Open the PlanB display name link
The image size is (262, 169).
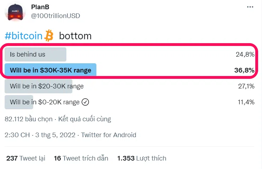click(x=41, y=7)
